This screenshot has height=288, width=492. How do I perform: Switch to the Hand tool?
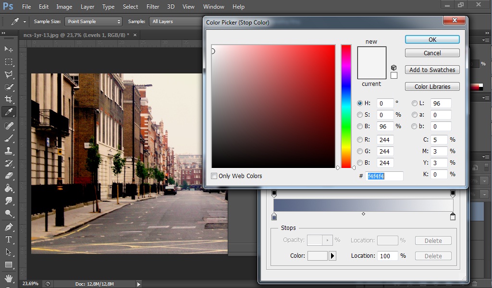[x=9, y=277]
